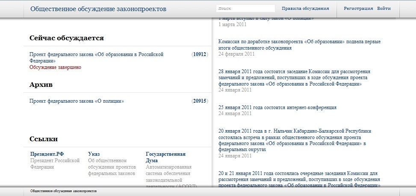This screenshot has height=196, width=416.
Task: Click the «Поиск» search field
Action: [x=245, y=9]
